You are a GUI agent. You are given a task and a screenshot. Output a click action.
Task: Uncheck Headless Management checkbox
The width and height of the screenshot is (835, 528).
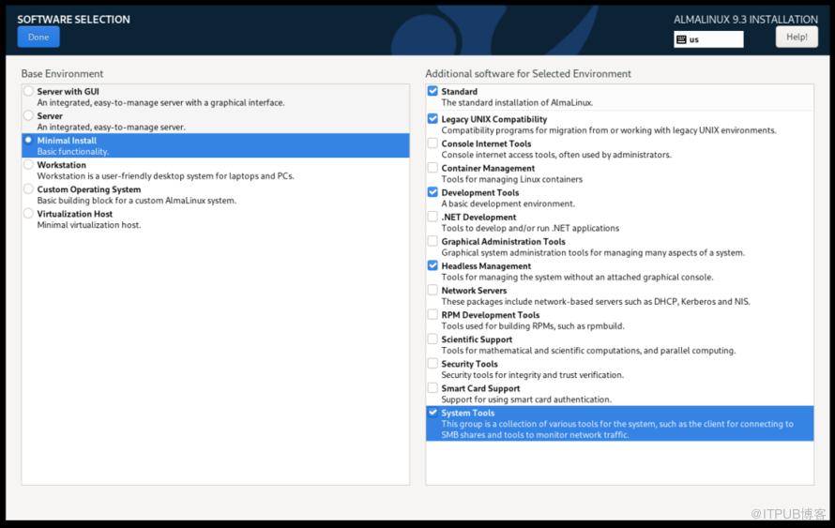coord(433,265)
